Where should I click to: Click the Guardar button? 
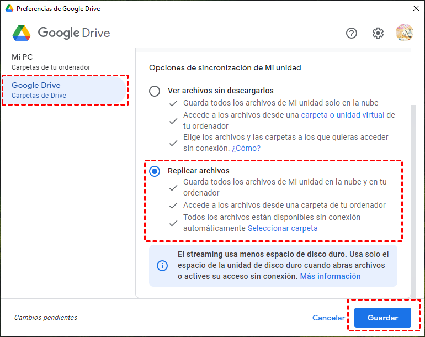pos(382,318)
